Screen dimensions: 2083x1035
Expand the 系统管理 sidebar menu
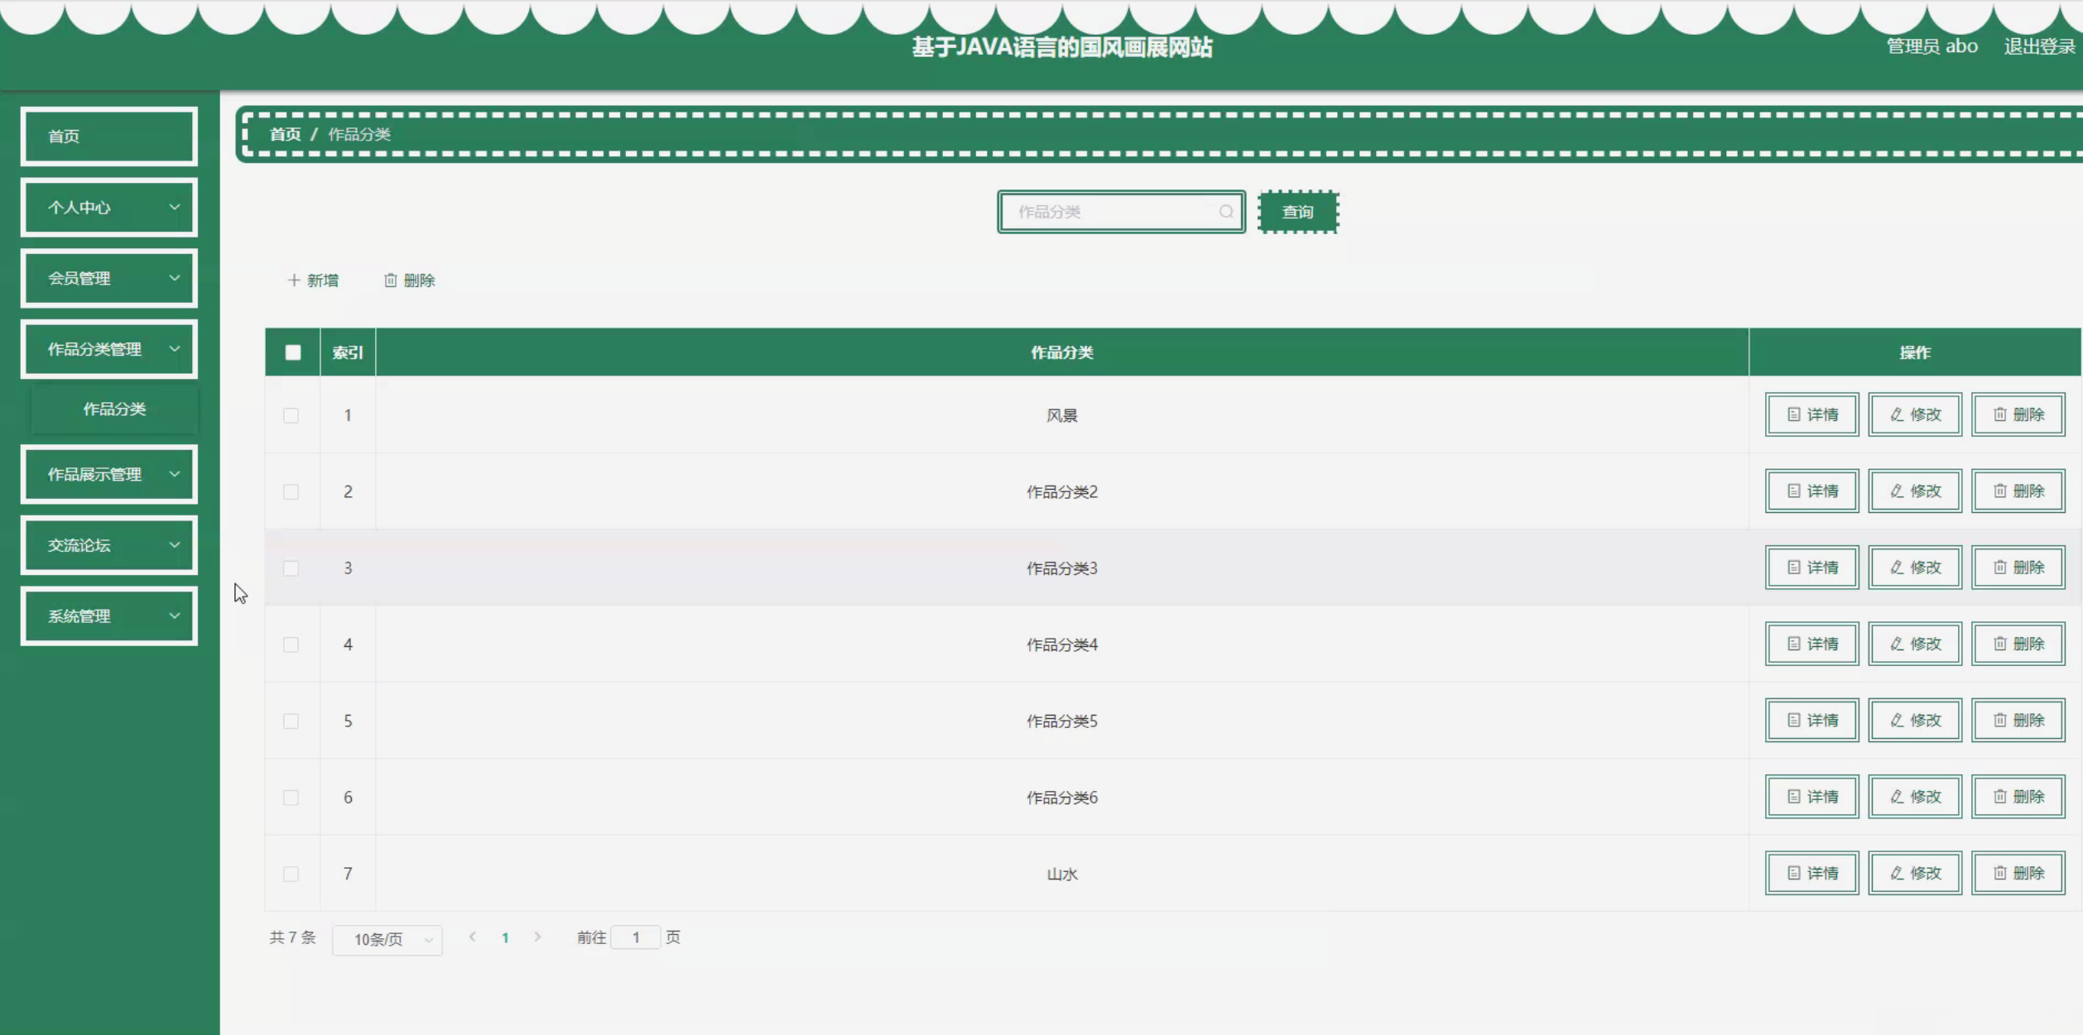(x=109, y=616)
